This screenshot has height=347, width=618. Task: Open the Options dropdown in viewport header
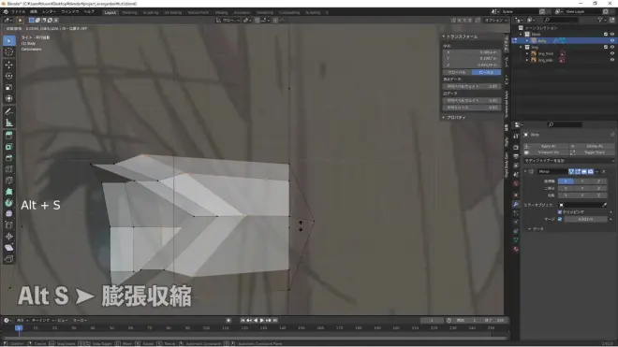tap(496, 20)
